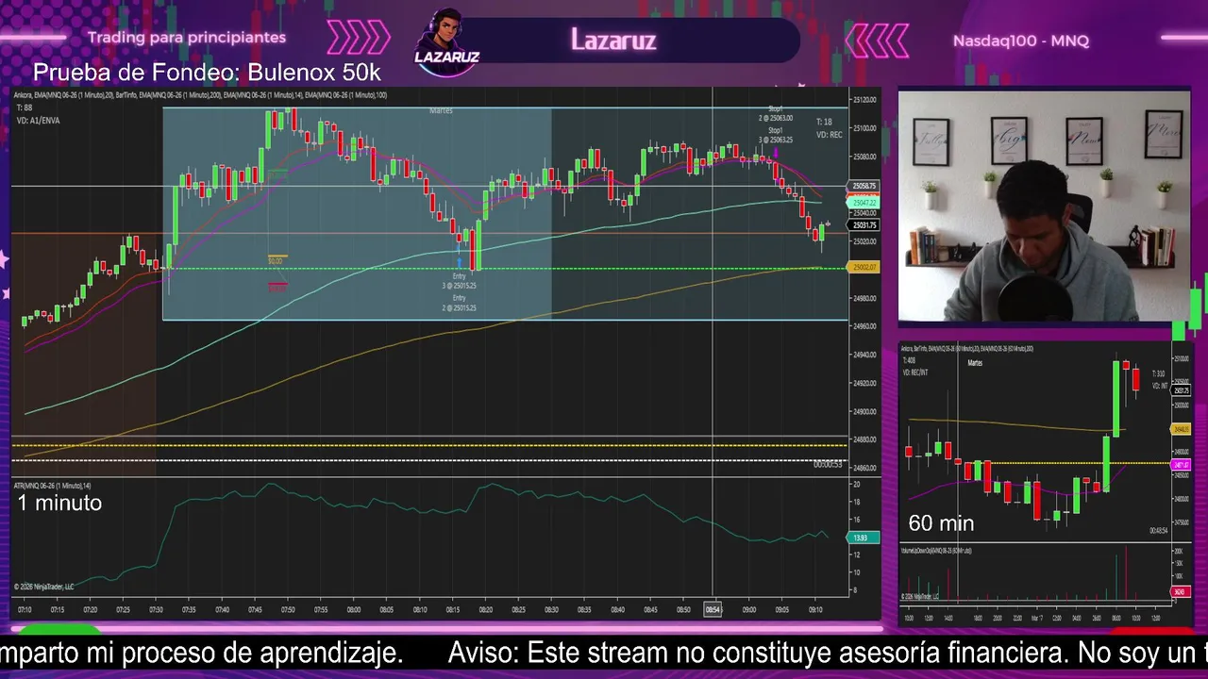Click the 'T: 18' text on main chart

824,122
